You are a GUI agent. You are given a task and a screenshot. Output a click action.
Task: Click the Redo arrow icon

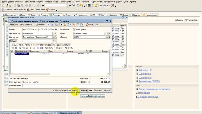[38, 5]
